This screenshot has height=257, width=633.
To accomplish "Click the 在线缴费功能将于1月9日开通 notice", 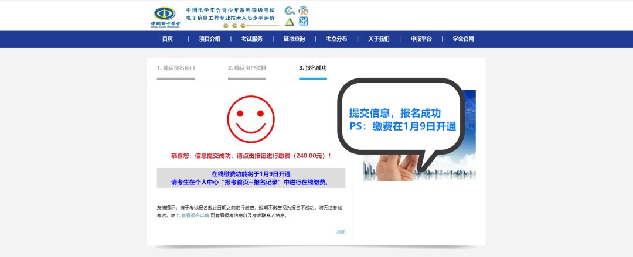I will coord(251,174).
